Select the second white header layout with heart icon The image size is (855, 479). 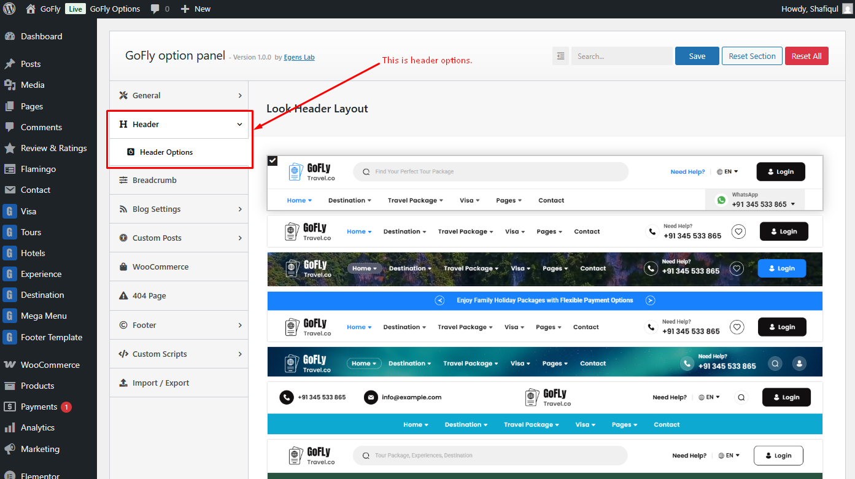pyautogui.click(x=545, y=232)
